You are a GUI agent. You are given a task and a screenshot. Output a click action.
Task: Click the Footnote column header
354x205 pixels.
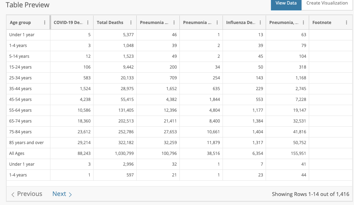coord(322,23)
